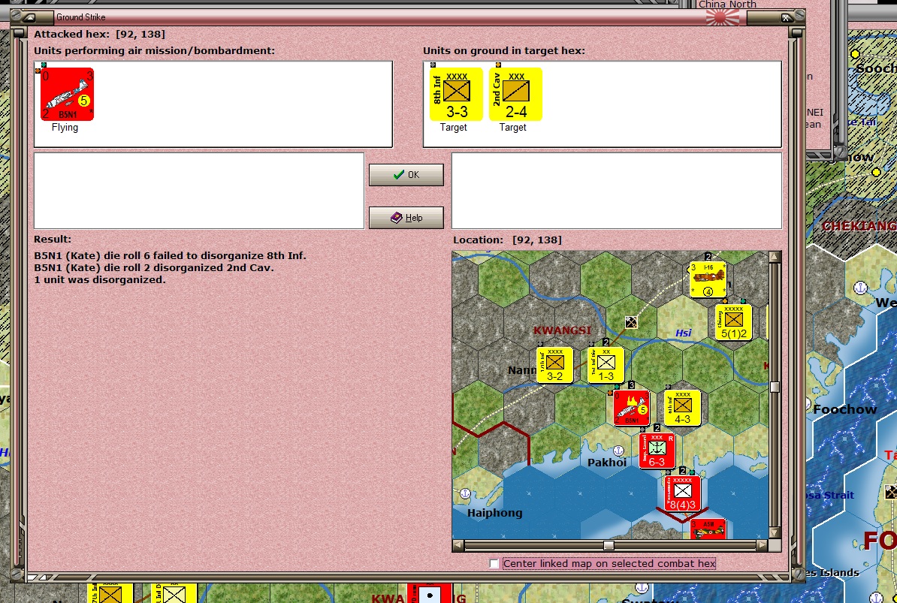This screenshot has height=603, width=897.
Task: Click the Chiang 5(1)2 army counter
Action: click(x=733, y=322)
